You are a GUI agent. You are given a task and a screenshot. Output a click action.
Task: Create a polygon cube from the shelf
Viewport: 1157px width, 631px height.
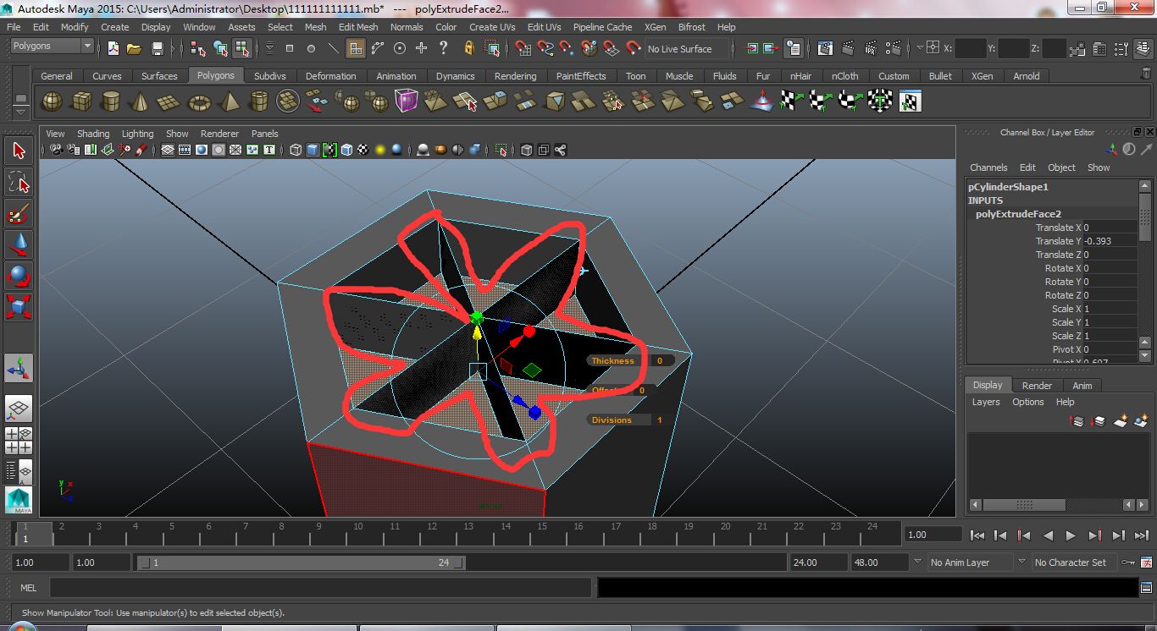click(x=82, y=102)
